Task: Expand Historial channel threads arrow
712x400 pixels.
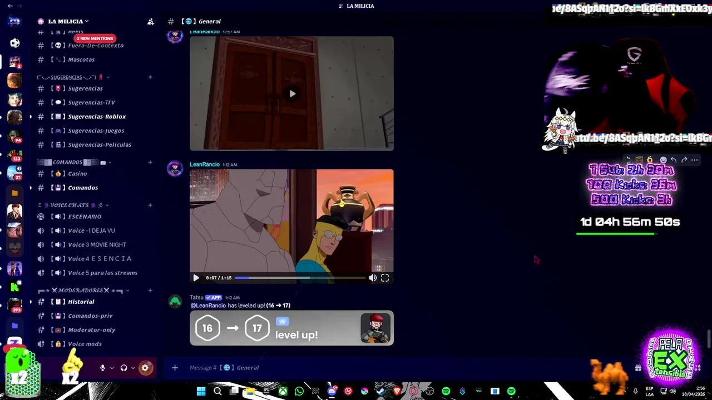Action: (x=31, y=302)
